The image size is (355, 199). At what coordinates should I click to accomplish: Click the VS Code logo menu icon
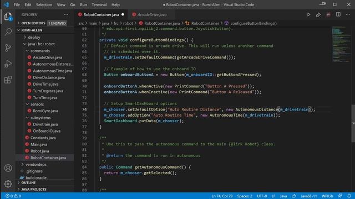tap(6, 4)
